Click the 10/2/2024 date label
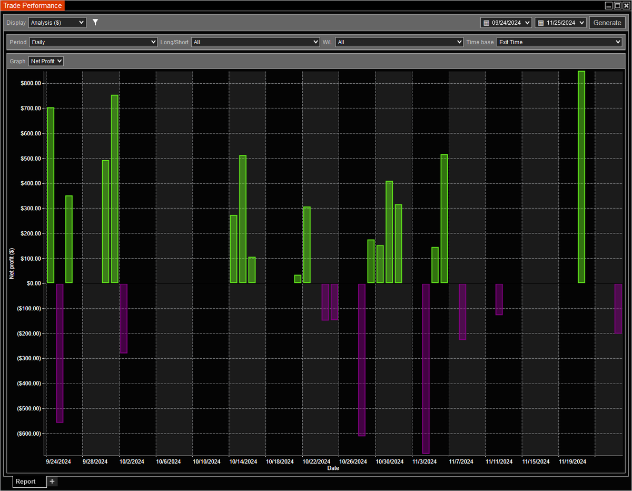The image size is (632, 491). [132, 461]
